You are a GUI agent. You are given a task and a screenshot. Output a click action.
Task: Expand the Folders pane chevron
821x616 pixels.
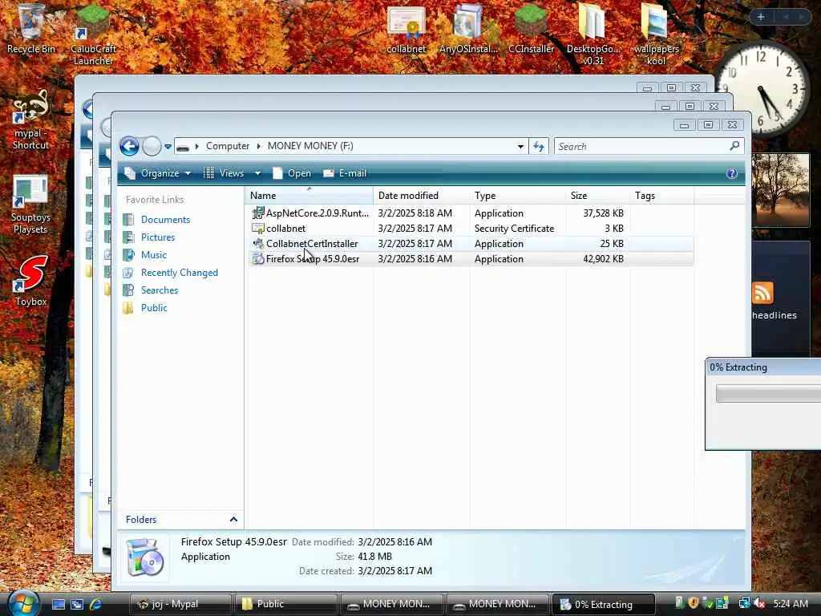point(233,520)
